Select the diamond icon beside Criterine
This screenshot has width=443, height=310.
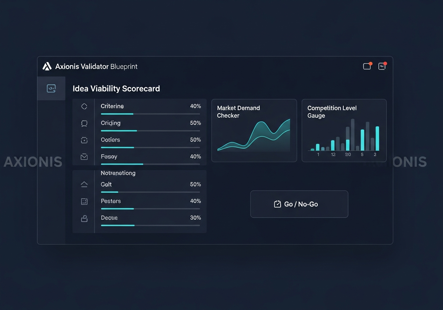[x=84, y=106]
